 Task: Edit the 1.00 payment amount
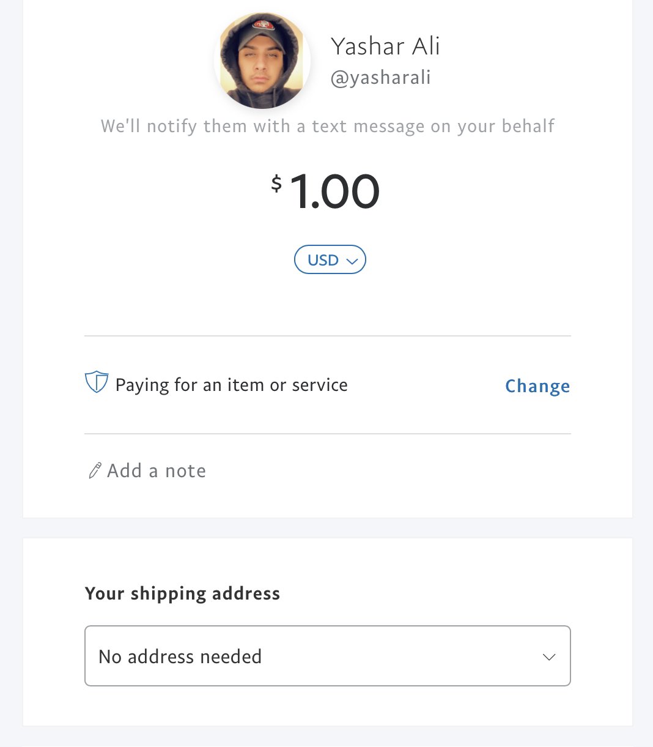point(334,191)
